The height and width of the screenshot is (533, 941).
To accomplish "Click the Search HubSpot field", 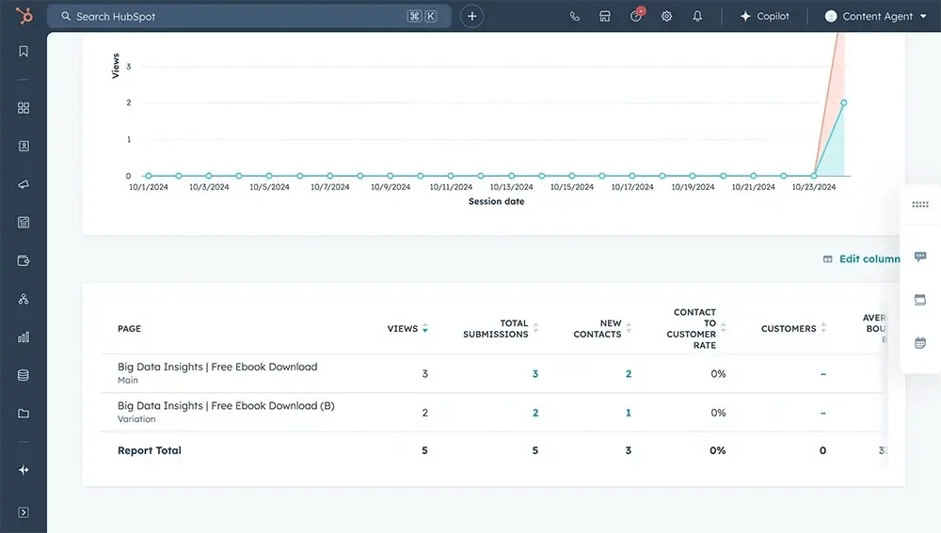I will tap(249, 16).
